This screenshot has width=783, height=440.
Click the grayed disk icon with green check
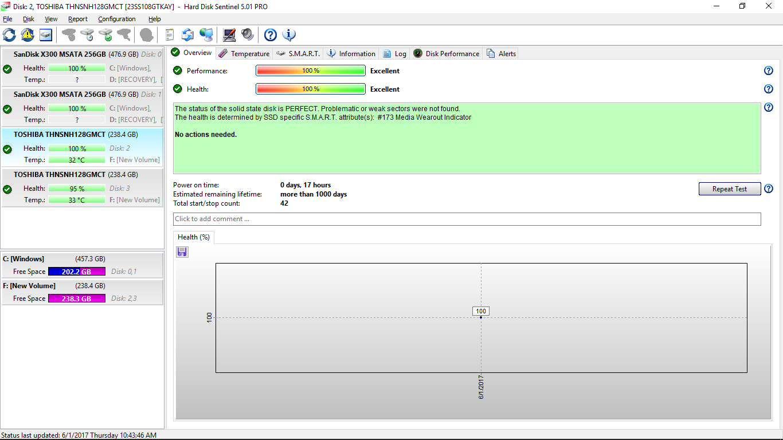(105, 35)
